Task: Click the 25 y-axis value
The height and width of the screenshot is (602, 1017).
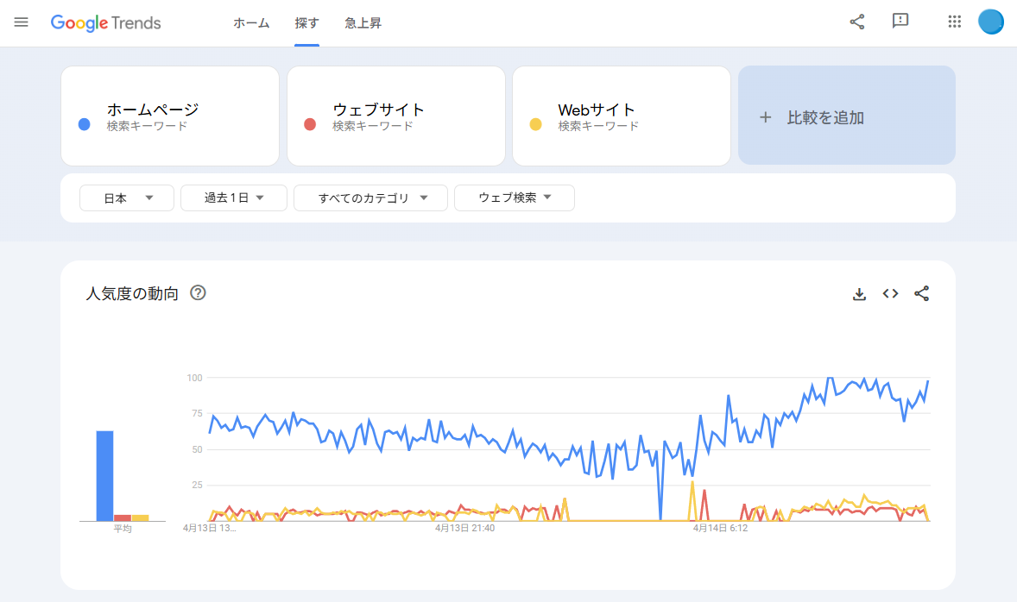Action: [197, 485]
